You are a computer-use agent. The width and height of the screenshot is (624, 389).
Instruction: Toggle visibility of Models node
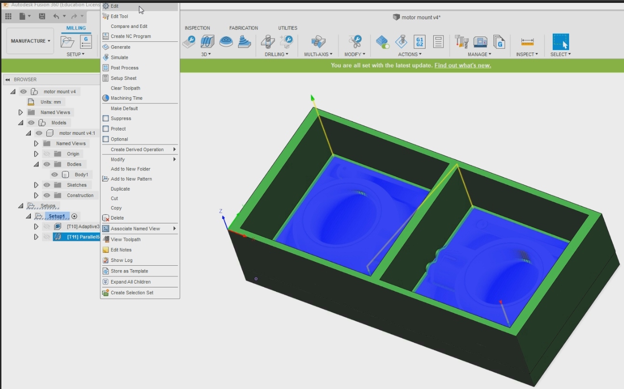click(31, 123)
